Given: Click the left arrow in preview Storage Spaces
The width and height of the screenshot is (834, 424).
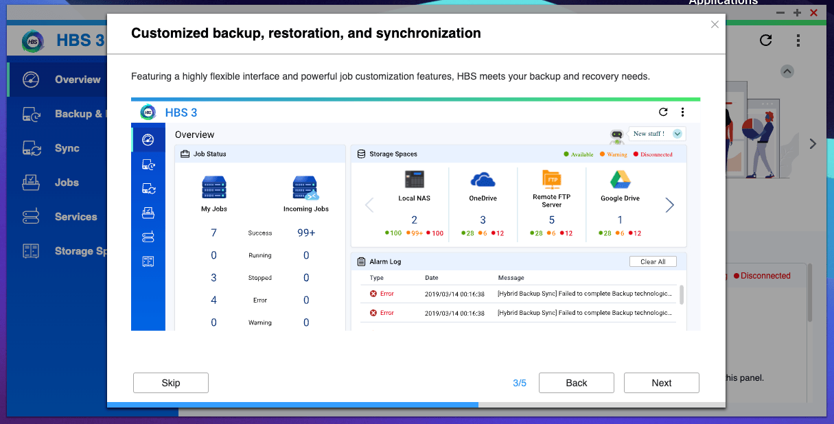Looking at the screenshot, I should coord(369,204).
